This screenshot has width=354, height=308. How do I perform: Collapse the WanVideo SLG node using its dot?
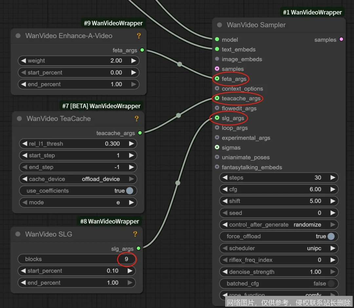(18, 234)
